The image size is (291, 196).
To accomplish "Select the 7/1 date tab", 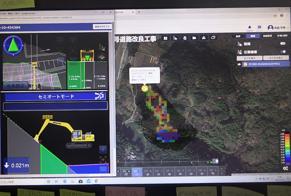I will (126, 172).
